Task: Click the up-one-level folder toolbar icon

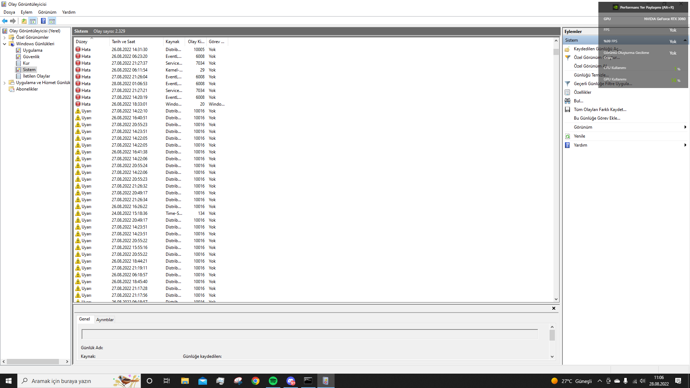Action: pyautogui.click(x=24, y=21)
